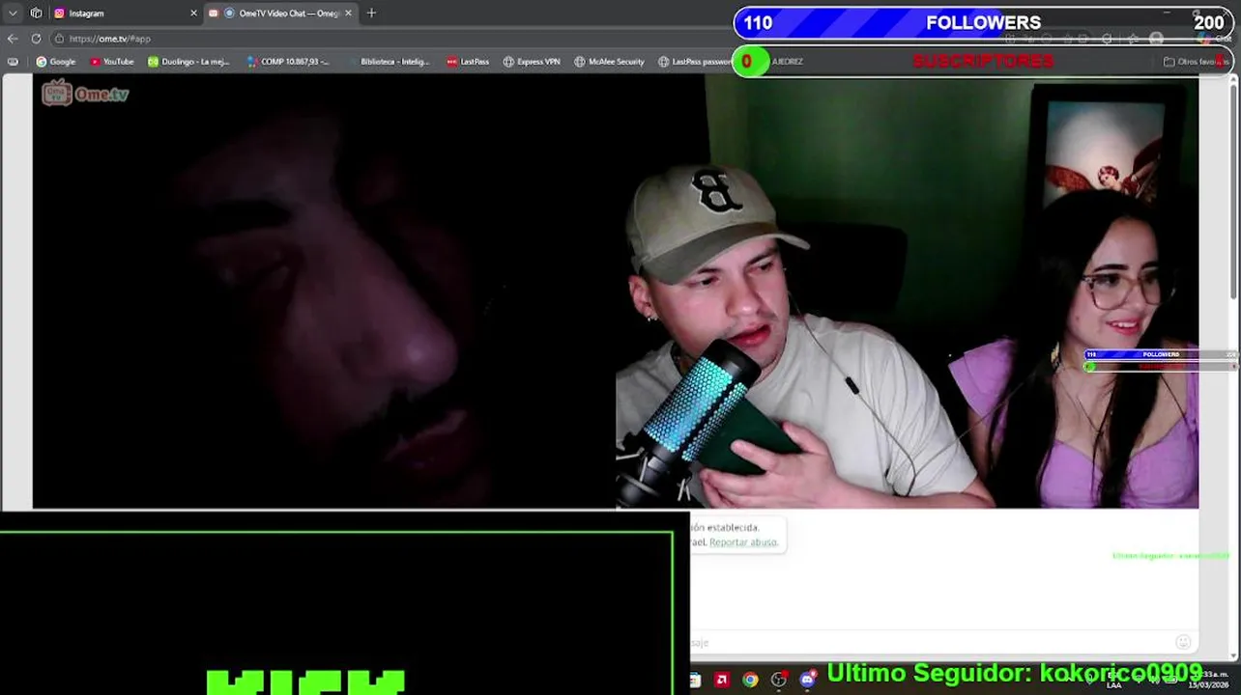Open the Biblioteca bookmark
This screenshot has width=1241, height=695.
coord(389,62)
